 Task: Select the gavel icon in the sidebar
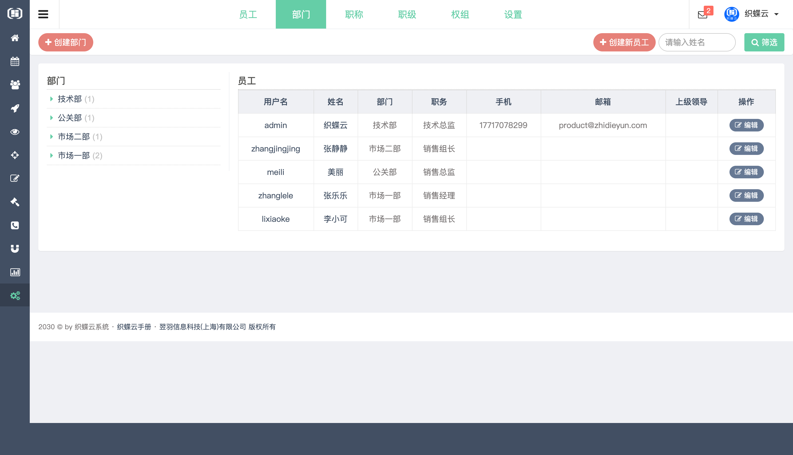[x=15, y=202]
